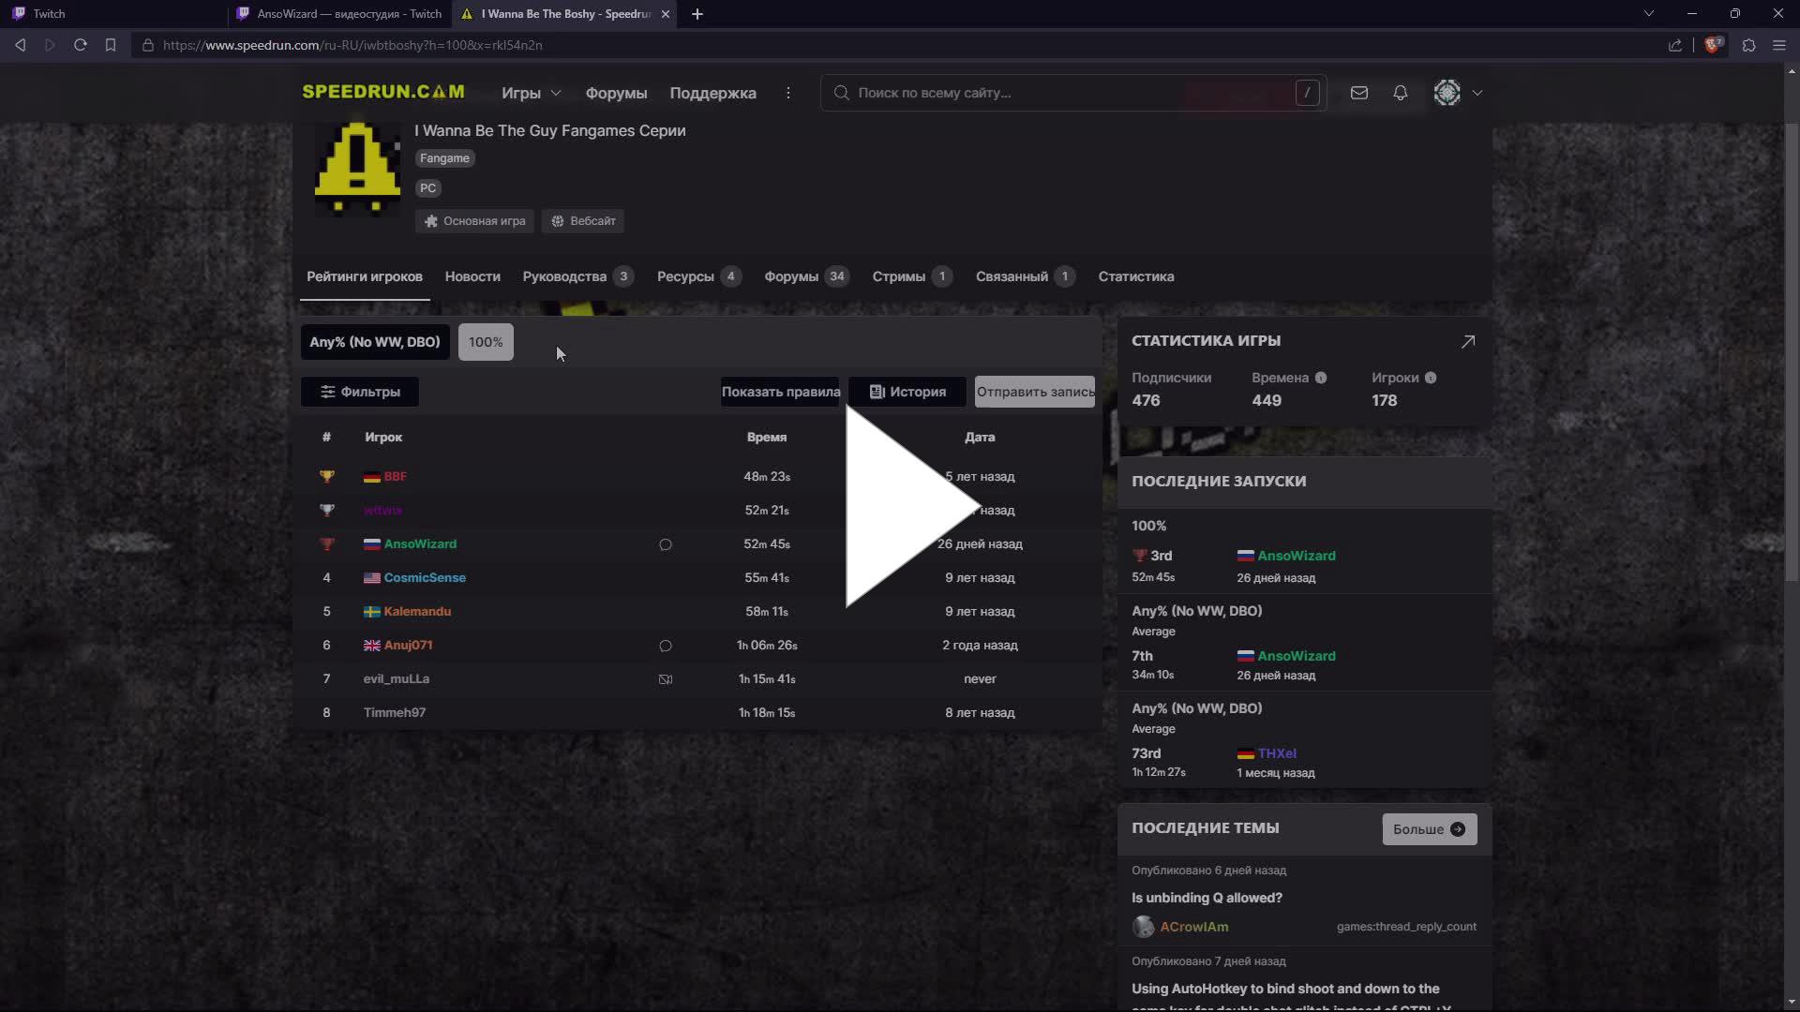Toggle the bookmark star in the address bar
This screenshot has width=1800, height=1012.
pos(111,44)
